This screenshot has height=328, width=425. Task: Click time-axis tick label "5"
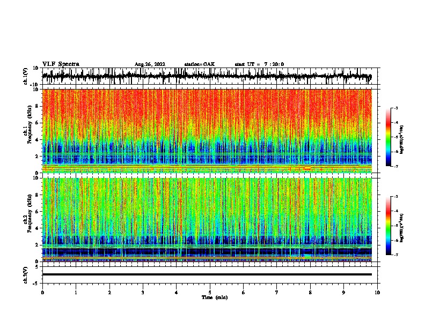tap(210, 293)
